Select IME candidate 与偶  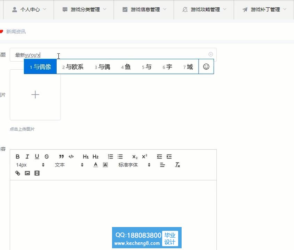pyautogui.click(x=102, y=67)
